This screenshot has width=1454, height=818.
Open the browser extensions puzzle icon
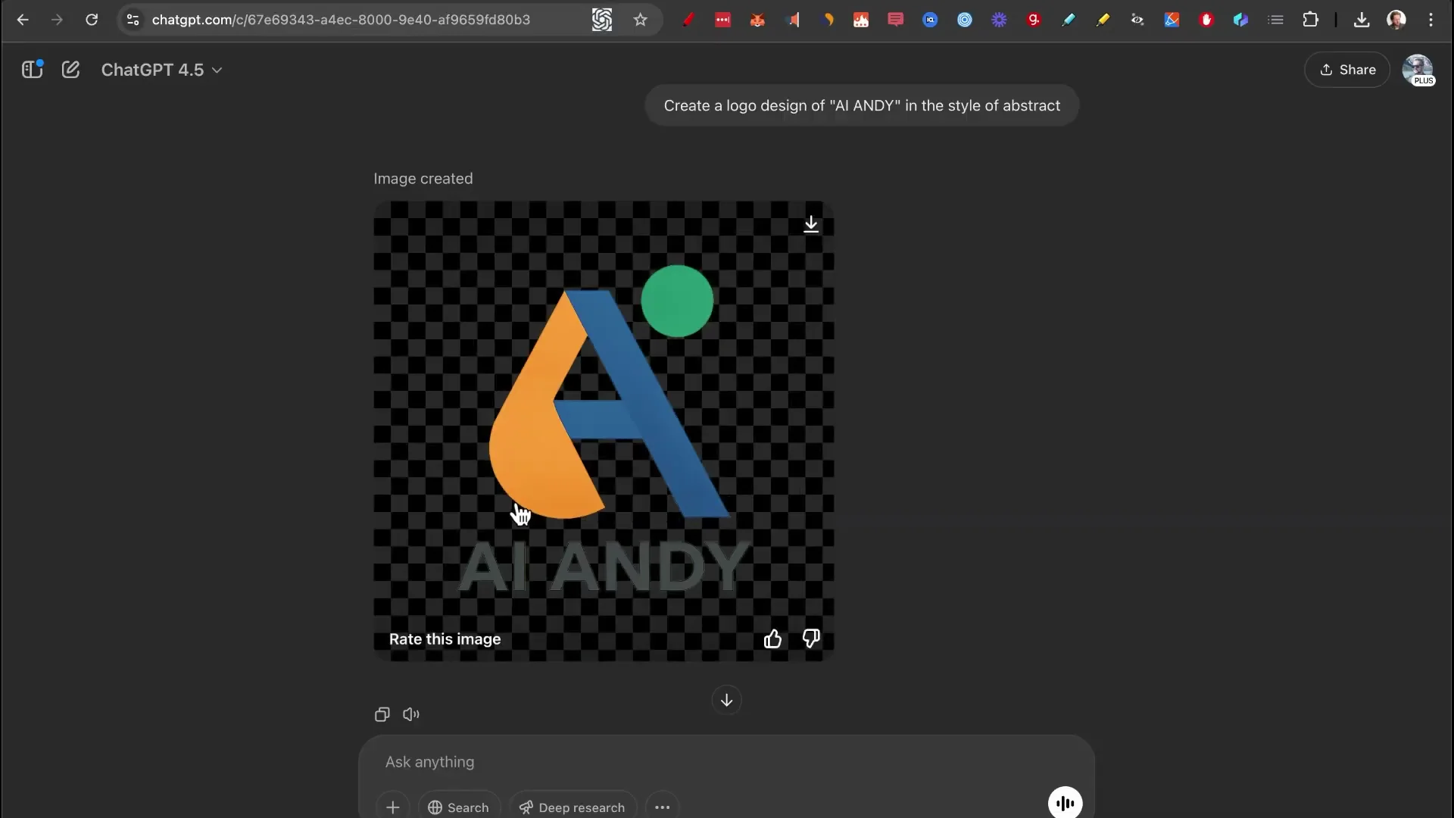(1311, 20)
